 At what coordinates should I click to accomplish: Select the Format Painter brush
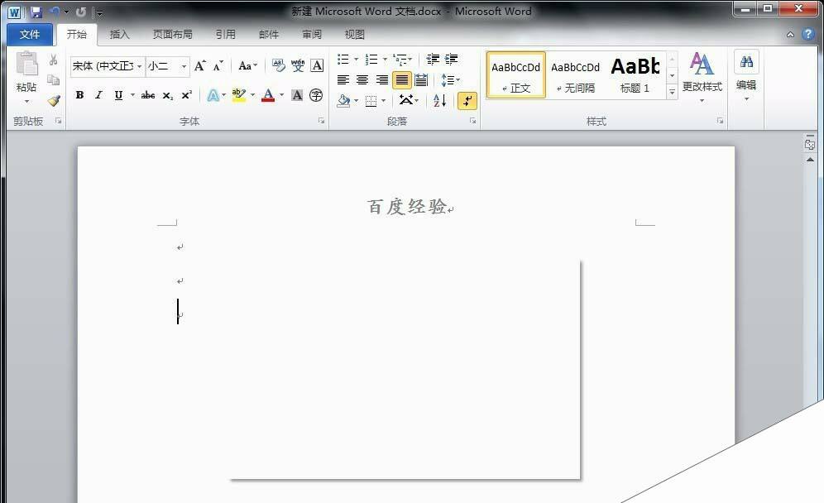coord(54,100)
